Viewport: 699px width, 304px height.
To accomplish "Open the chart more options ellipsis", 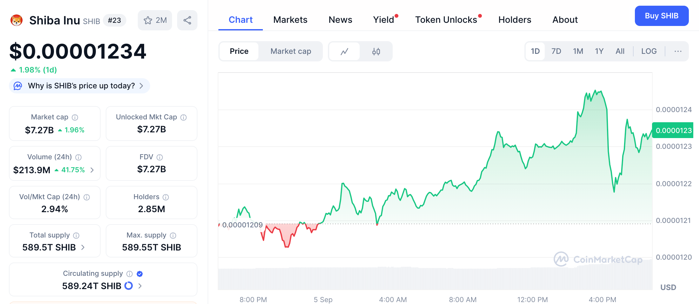I will [678, 51].
